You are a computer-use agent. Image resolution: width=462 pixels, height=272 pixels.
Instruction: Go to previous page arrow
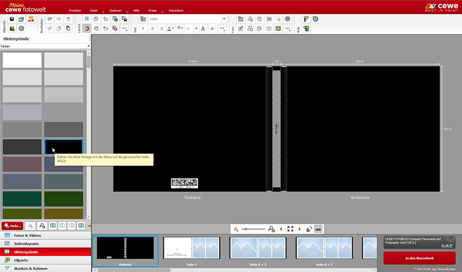pos(281,229)
